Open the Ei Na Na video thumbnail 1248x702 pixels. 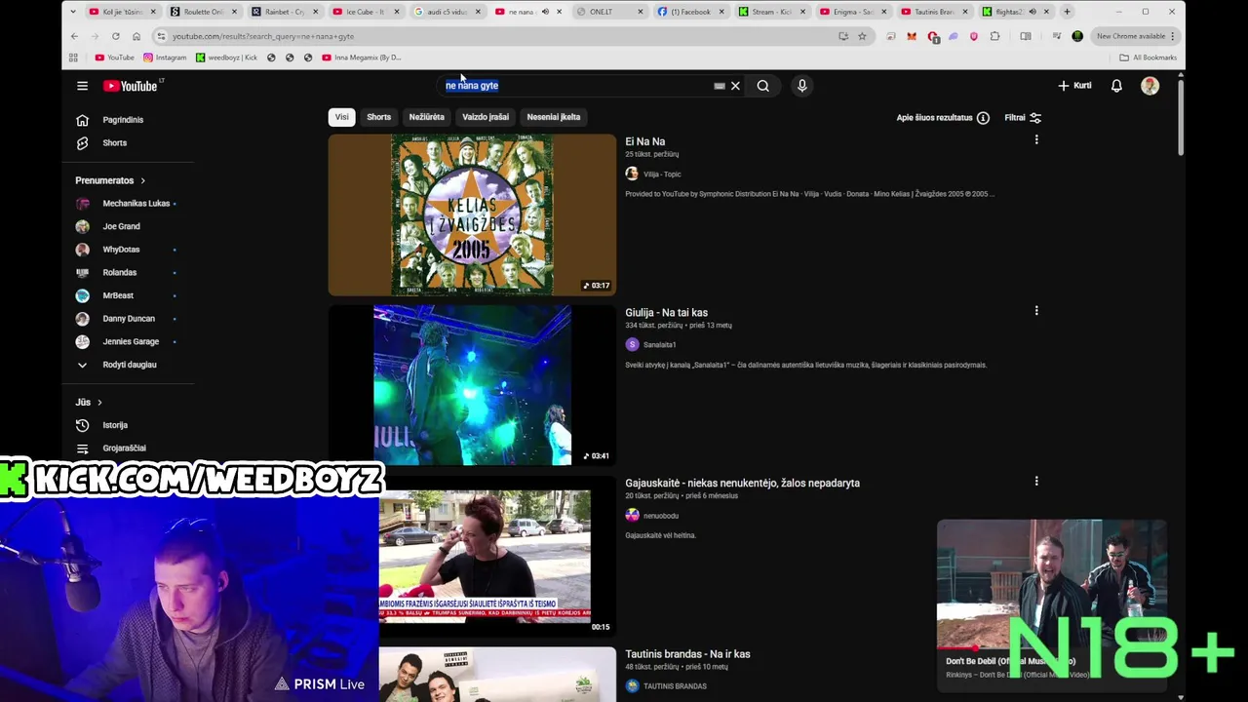[472, 214]
